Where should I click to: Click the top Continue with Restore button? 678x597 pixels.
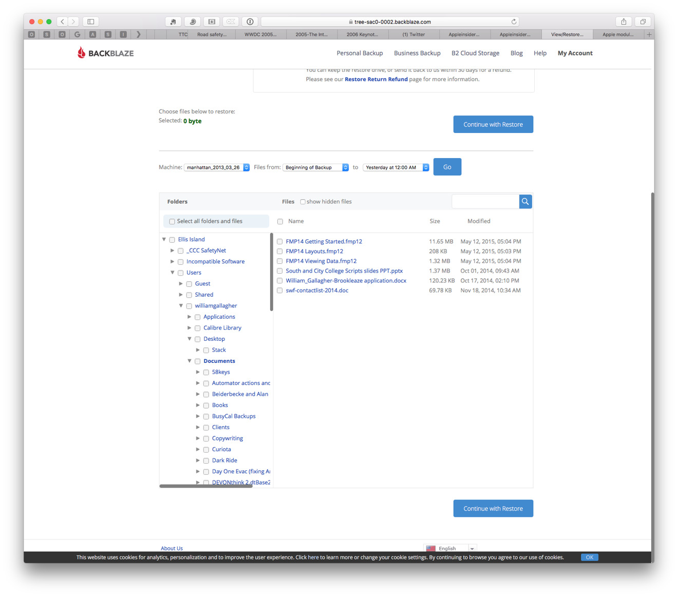[x=493, y=124]
